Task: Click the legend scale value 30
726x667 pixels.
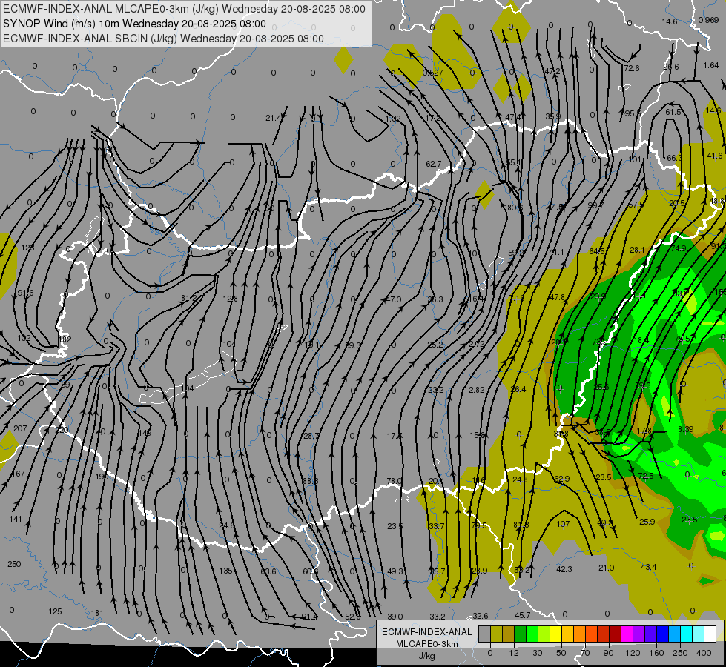Action: [x=537, y=653]
